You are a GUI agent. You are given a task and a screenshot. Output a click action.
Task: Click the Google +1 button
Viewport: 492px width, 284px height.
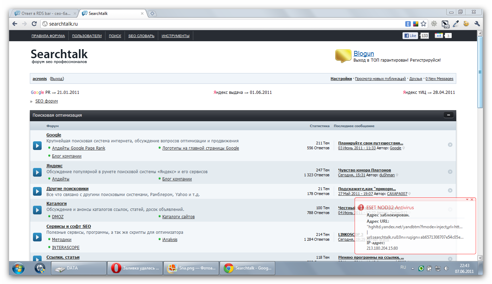click(x=439, y=36)
